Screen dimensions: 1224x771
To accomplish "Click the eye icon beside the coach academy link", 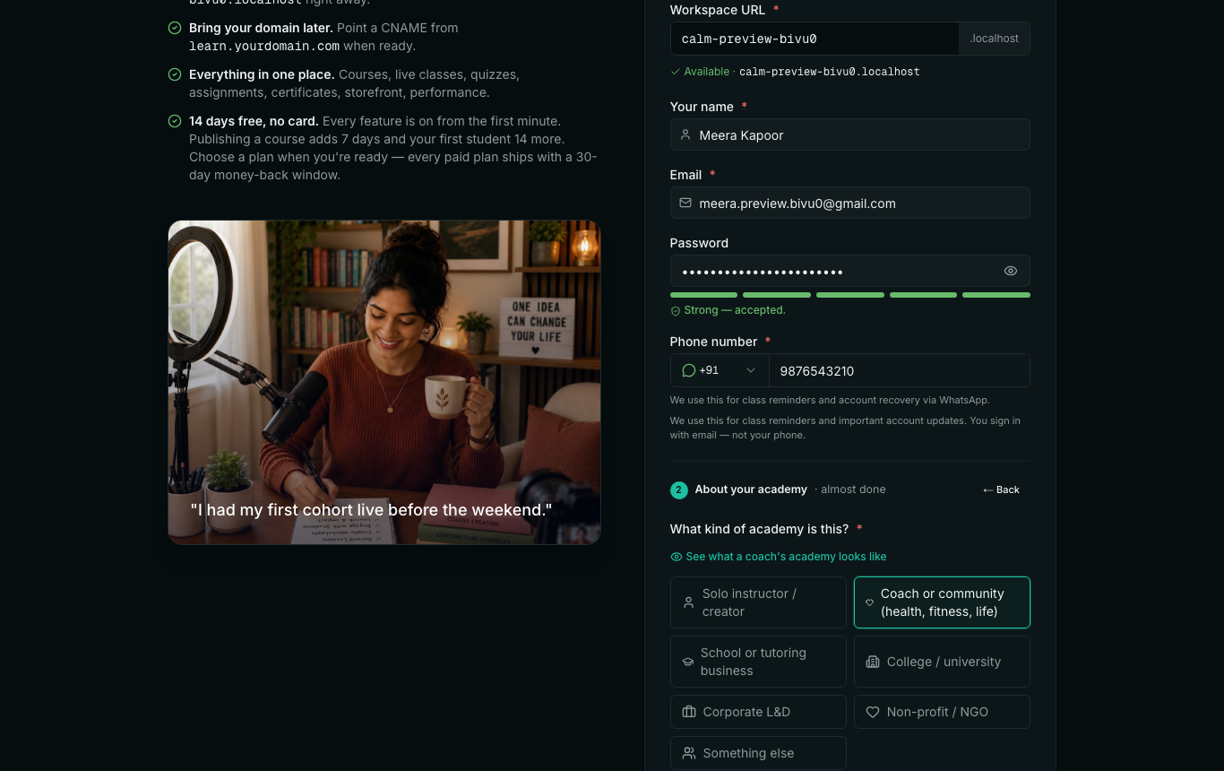I will click(x=677, y=557).
